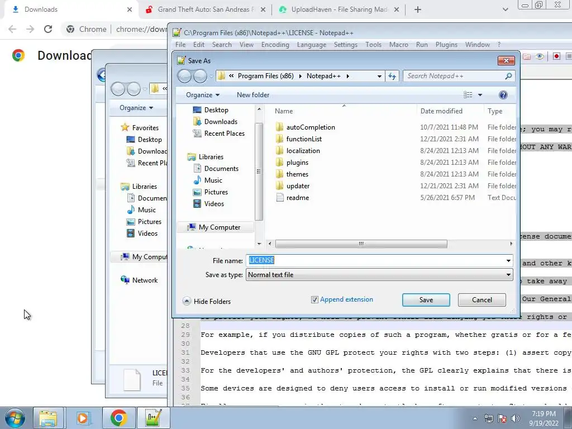Open Downloads in Save As navigation pane

221,121
